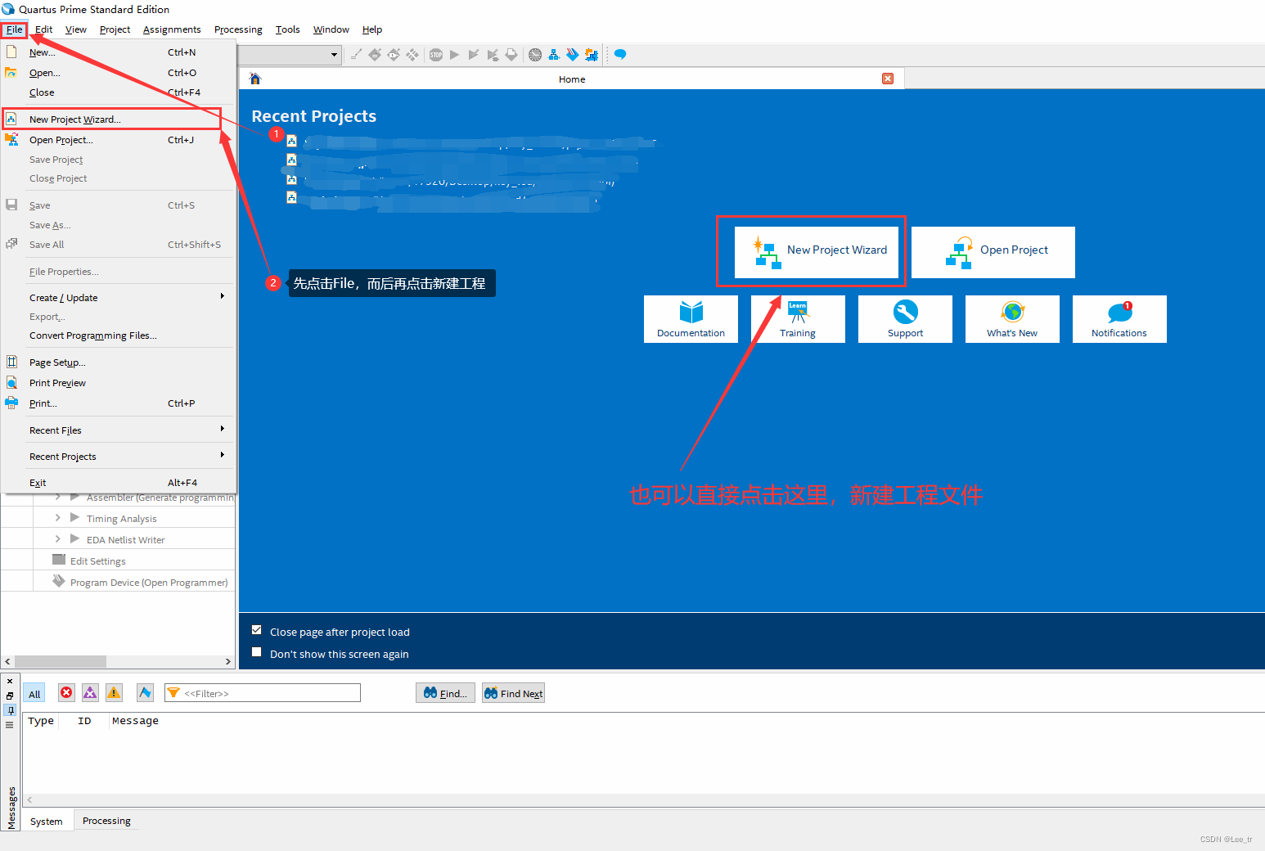Click the Find... button
Viewport: 1265px width, 851px height.
pos(445,693)
